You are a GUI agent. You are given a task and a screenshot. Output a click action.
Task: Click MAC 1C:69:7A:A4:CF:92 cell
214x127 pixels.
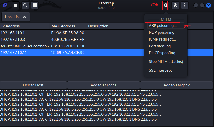point(68,52)
